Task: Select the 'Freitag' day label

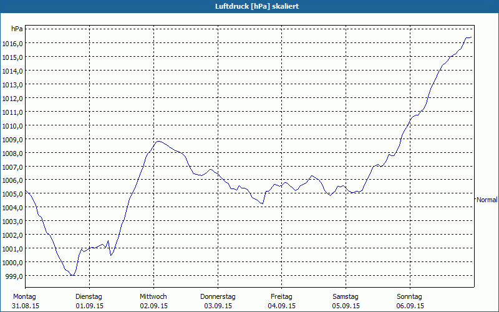Action: coord(281,297)
